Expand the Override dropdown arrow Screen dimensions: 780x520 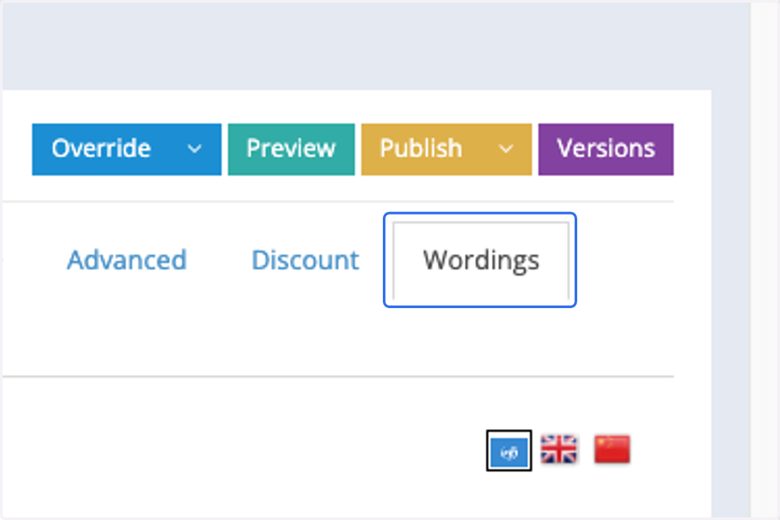(x=194, y=149)
